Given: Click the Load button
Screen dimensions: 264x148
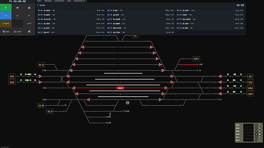Looking at the screenshot, I should click(x=17, y=32).
